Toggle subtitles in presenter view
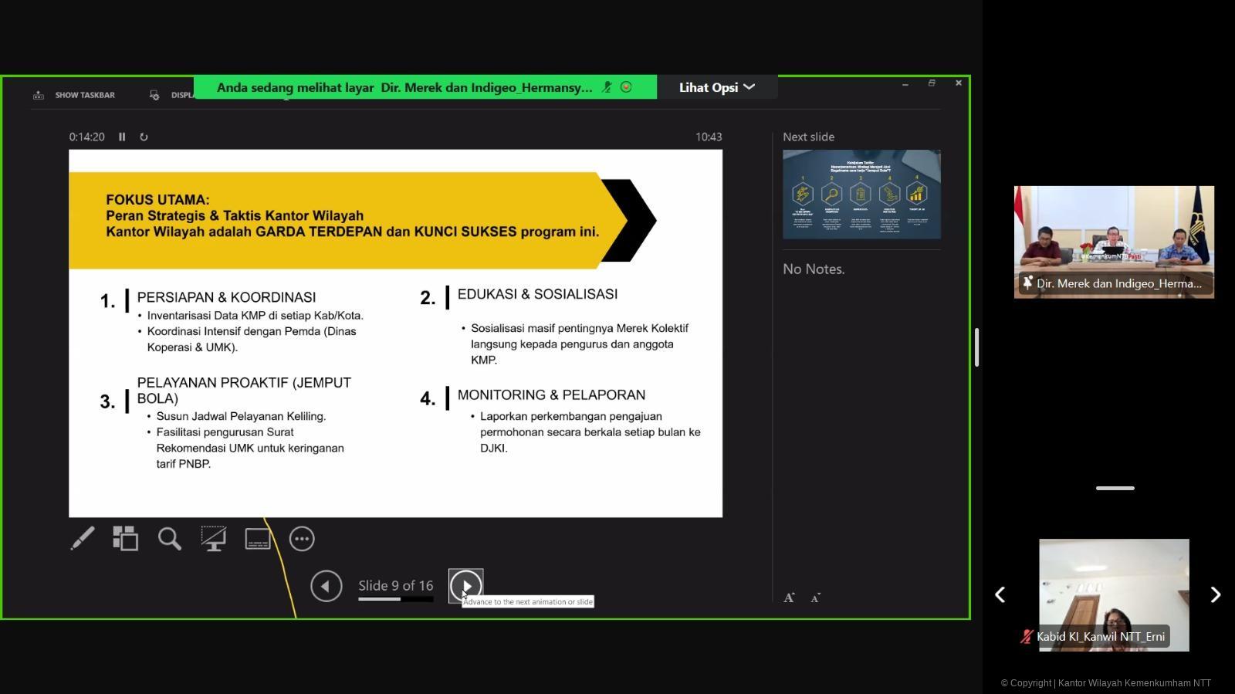This screenshot has width=1235, height=694. coord(258,539)
